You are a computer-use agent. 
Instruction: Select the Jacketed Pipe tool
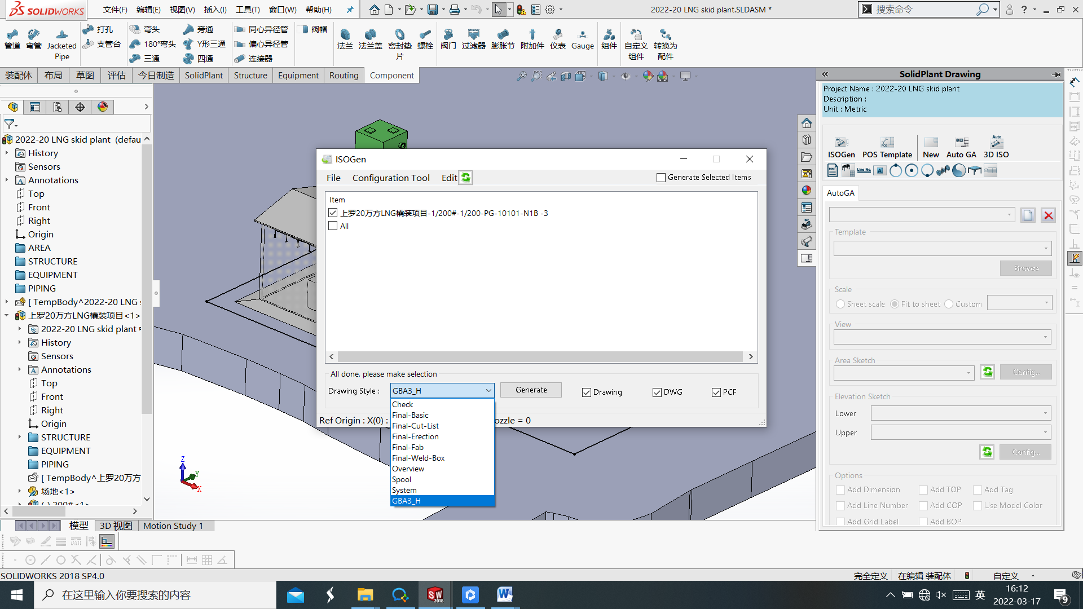[61, 44]
